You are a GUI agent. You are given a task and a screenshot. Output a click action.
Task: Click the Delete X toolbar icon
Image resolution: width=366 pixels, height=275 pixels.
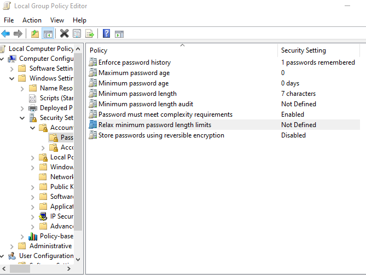tap(64, 33)
